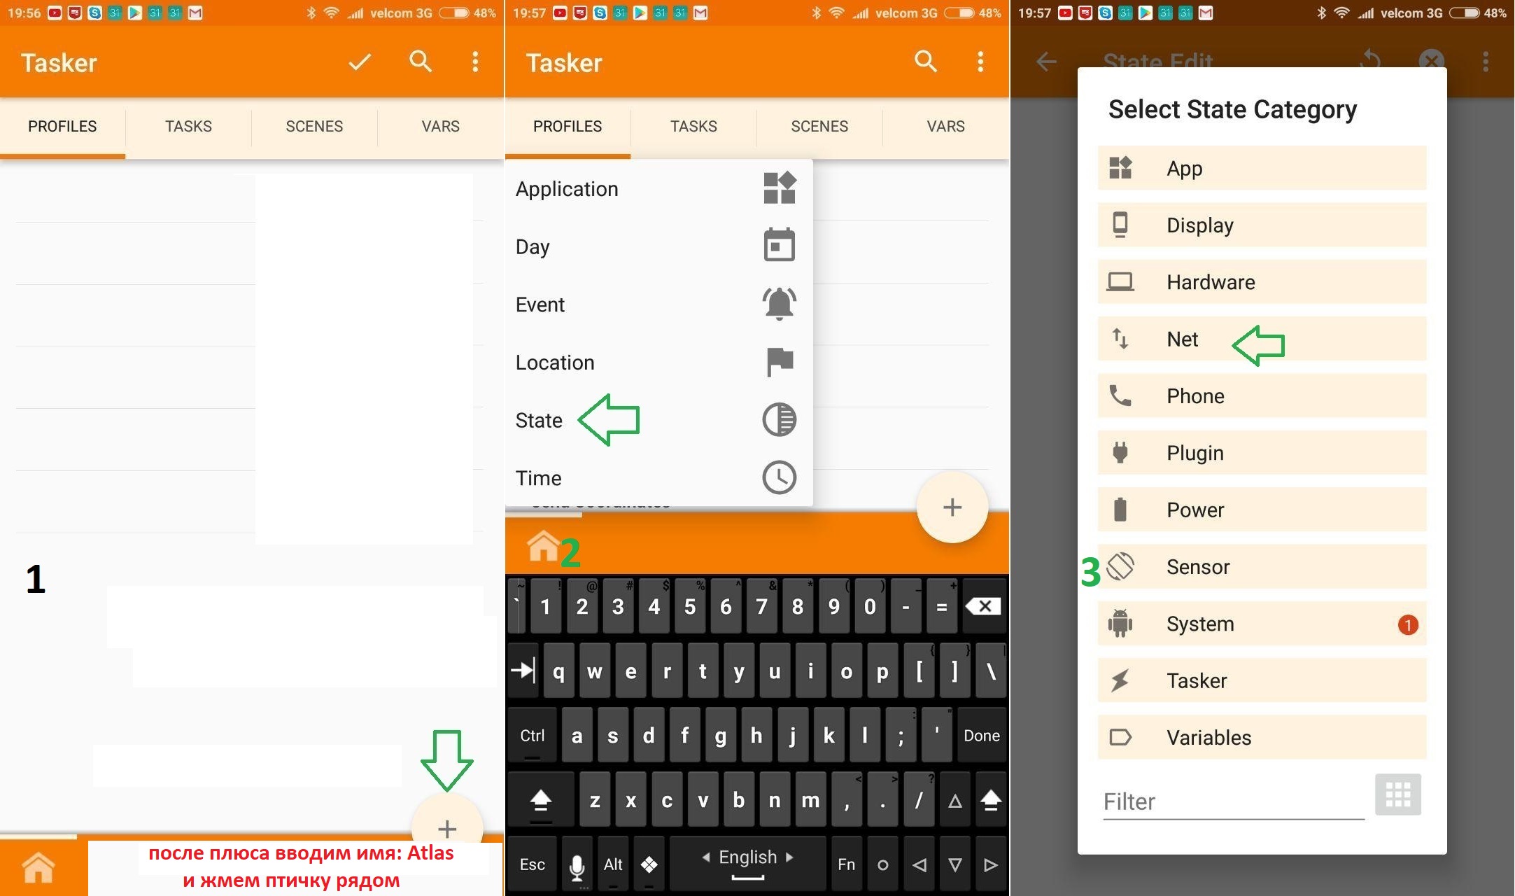
Task: Open the overflow menu in State Edit header
Action: (x=1486, y=62)
